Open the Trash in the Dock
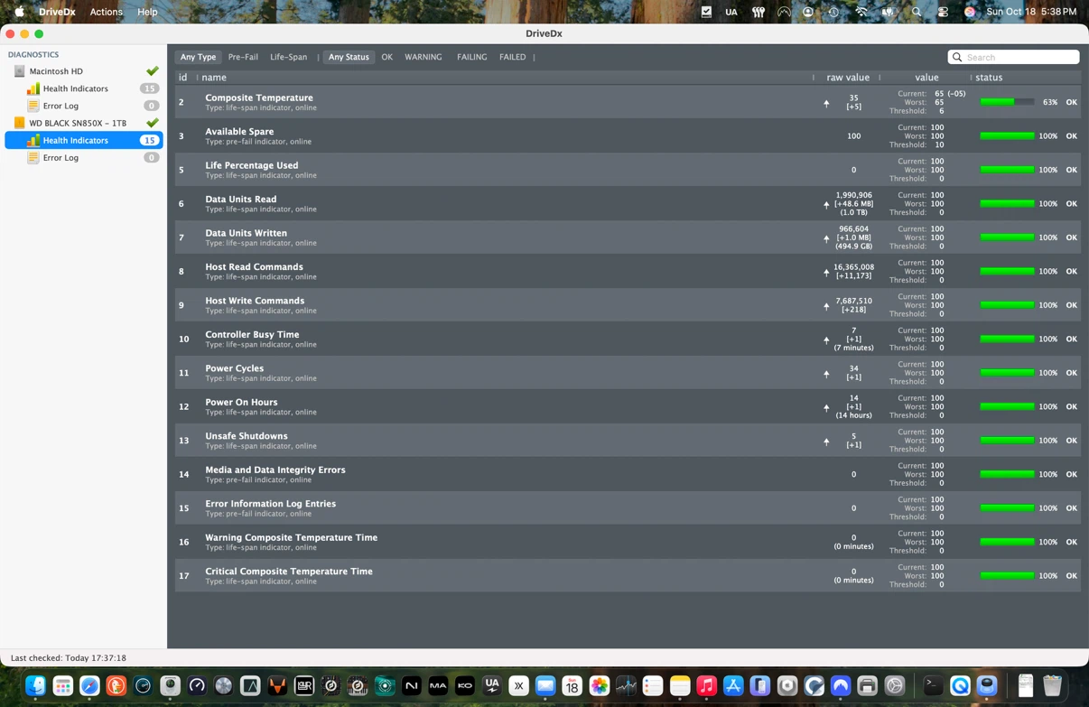 [1052, 686]
